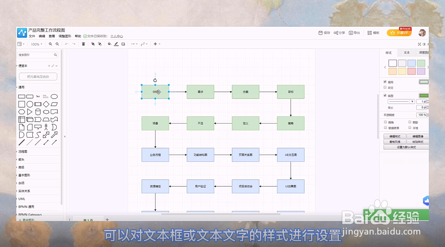Click the zoom in magnifier icon
Viewport: 445px width, 247px height.
point(50,44)
